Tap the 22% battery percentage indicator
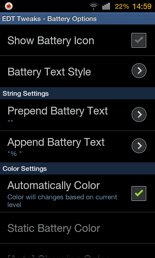This screenshot has width=155, height=258. point(122,6)
